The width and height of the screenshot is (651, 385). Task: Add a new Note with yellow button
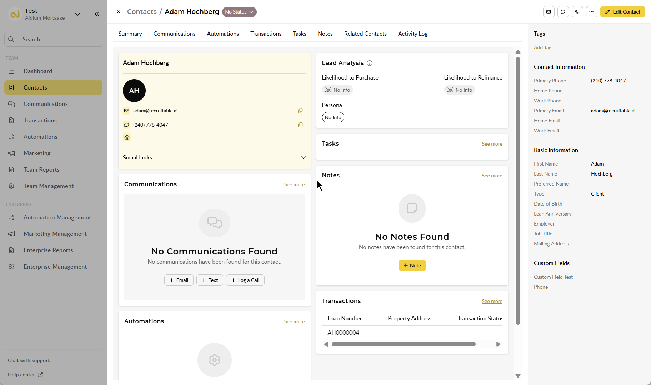[x=412, y=265]
